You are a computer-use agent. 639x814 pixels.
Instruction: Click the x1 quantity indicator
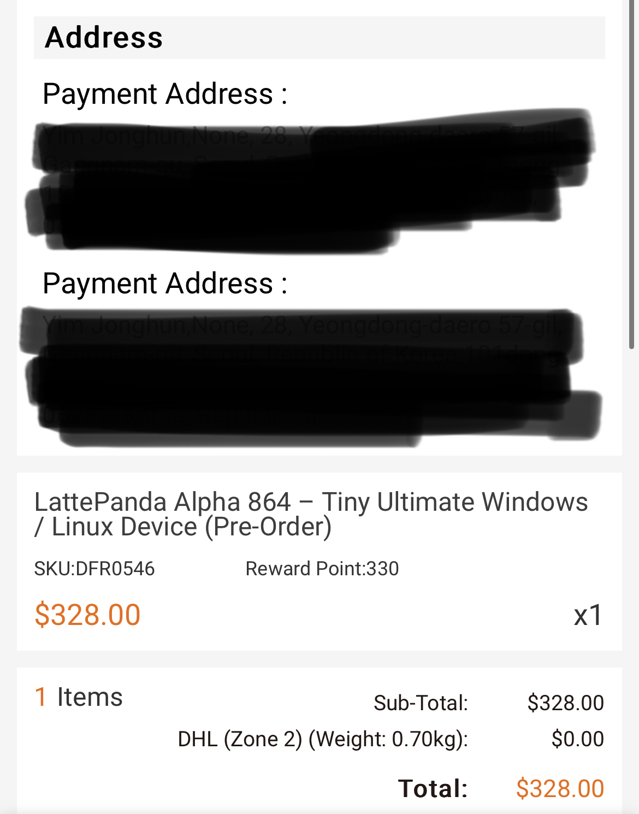(588, 616)
